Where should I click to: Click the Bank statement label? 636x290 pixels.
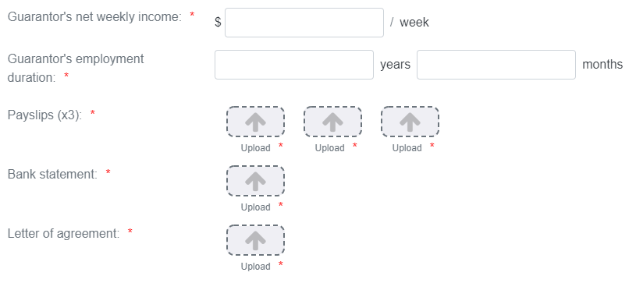[x=52, y=174]
